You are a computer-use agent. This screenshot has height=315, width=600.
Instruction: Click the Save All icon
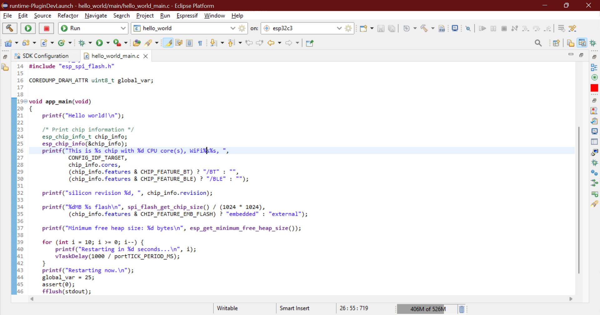click(392, 28)
